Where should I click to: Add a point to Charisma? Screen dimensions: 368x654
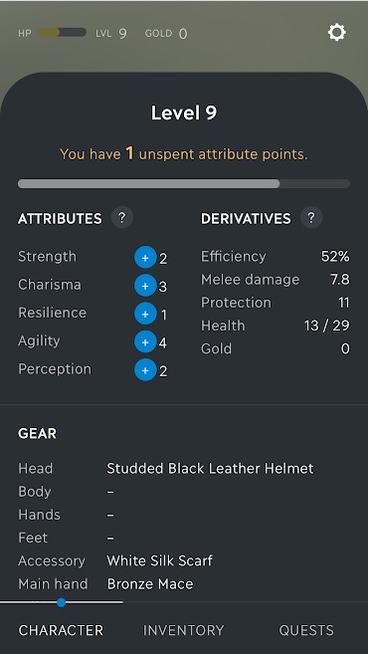click(145, 286)
